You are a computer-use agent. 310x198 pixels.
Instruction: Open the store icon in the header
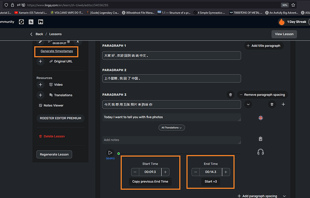[x=40, y=22]
